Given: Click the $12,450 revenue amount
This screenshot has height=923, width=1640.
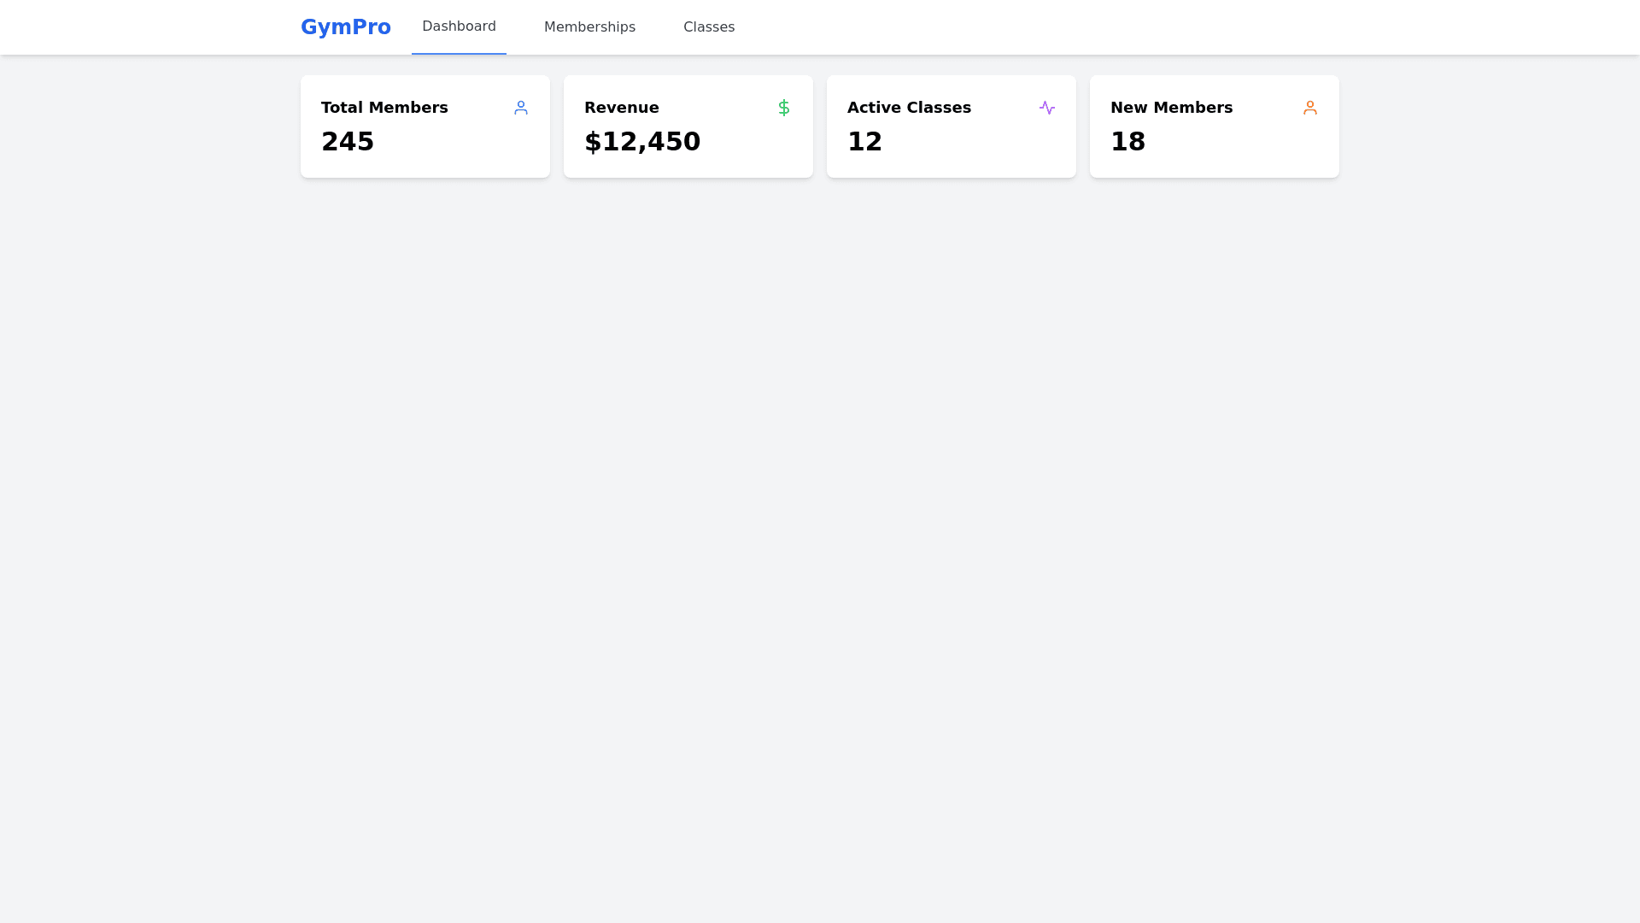Looking at the screenshot, I should [x=642, y=142].
